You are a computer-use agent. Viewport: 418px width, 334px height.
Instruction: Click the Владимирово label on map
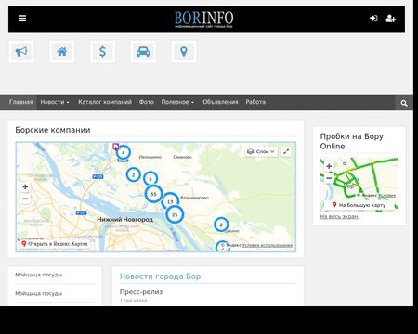[194, 198]
